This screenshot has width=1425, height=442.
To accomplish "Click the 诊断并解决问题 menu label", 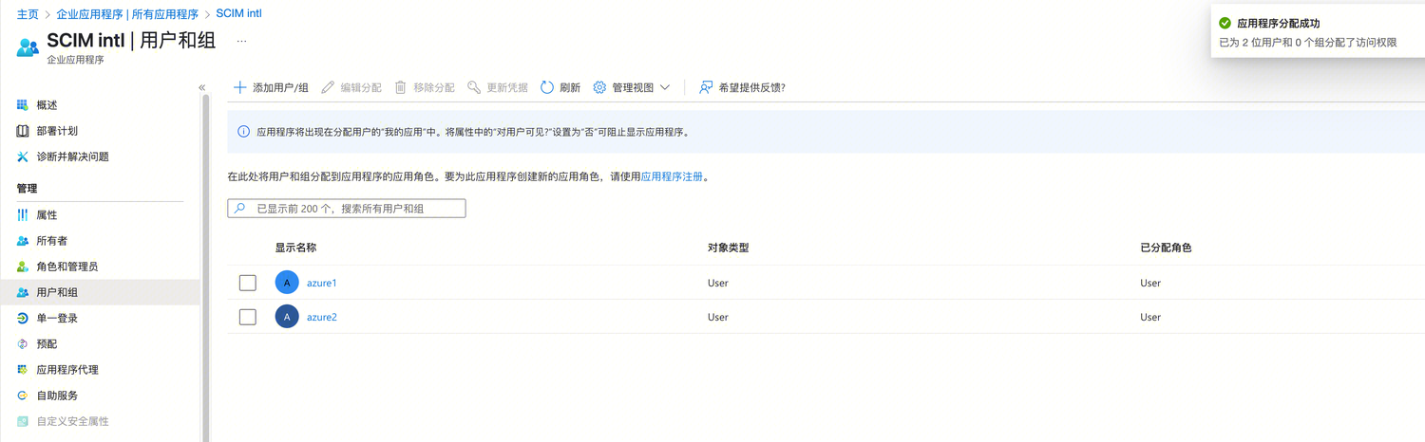I will (x=73, y=157).
